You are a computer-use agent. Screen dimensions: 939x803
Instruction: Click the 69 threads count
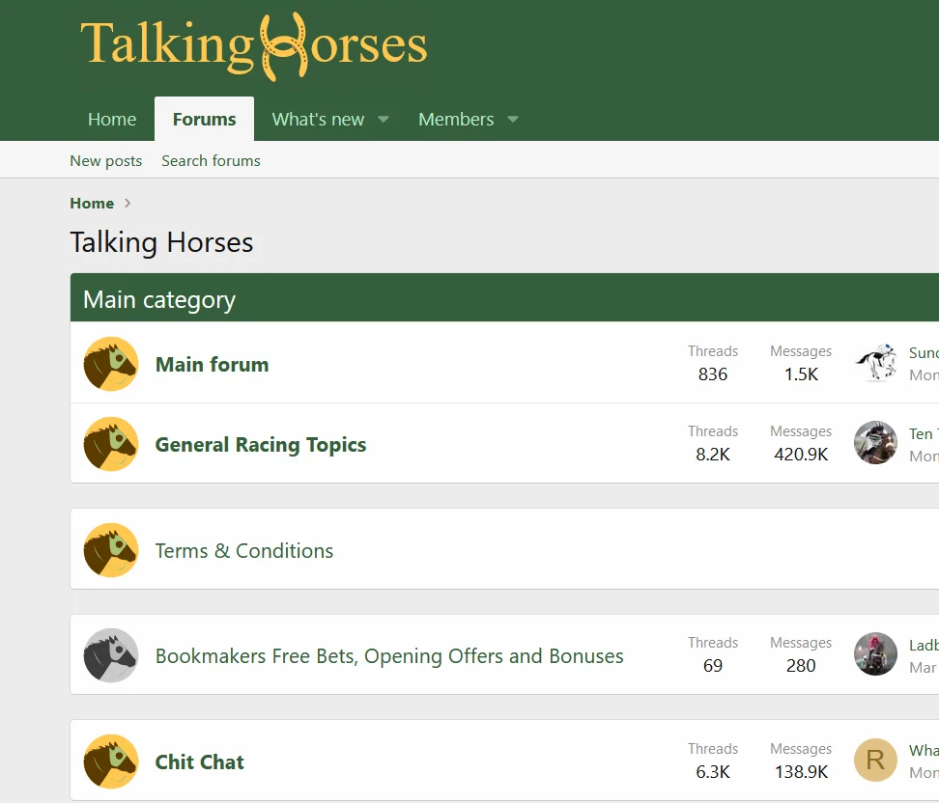coord(713,665)
